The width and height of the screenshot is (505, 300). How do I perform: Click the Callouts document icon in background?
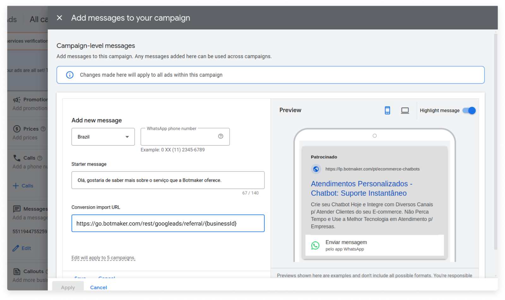(x=17, y=271)
